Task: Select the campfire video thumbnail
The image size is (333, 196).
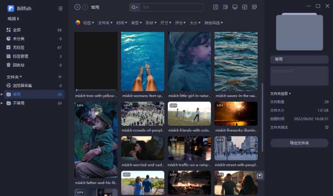Action: [190, 183]
